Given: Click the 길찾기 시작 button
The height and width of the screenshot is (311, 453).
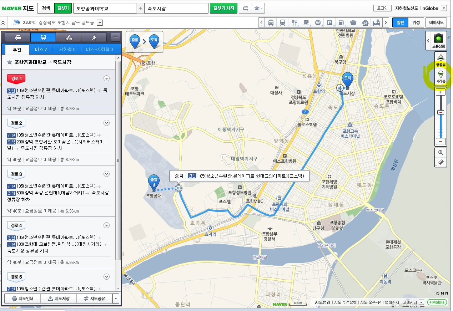Looking at the screenshot, I should (x=223, y=8).
